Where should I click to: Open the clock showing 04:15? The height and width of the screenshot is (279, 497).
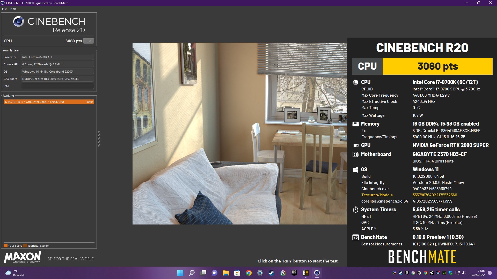(477, 273)
